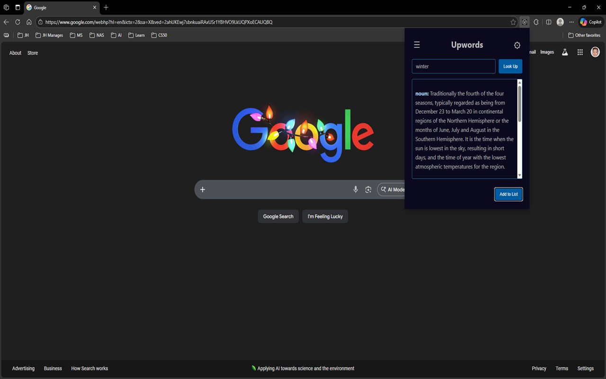Viewport: 606px width, 379px height.
Task: Open the MS favorites folder
Action: (x=76, y=35)
